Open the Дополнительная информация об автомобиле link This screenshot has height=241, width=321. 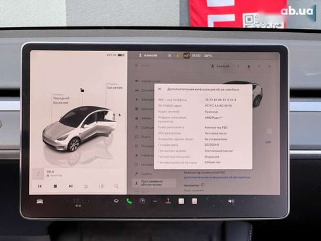[217, 177]
